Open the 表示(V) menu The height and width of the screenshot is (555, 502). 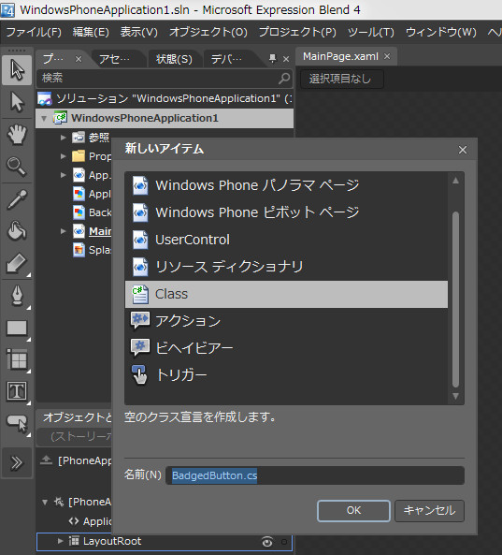tap(139, 32)
